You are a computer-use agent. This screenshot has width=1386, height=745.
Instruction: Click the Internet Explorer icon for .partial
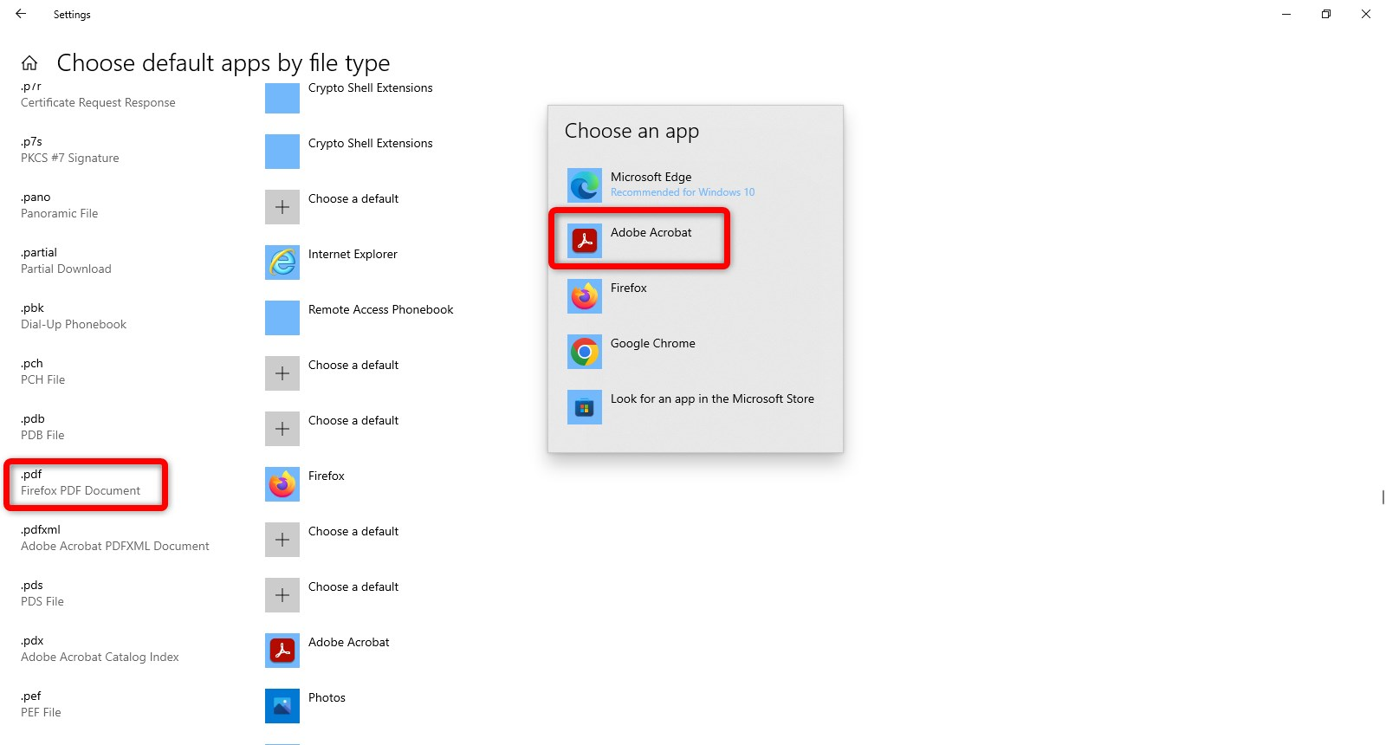point(282,262)
